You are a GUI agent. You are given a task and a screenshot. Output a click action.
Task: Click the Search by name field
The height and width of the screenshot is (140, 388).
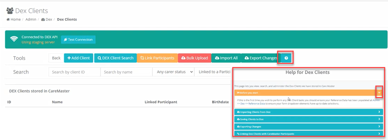click(x=126, y=72)
